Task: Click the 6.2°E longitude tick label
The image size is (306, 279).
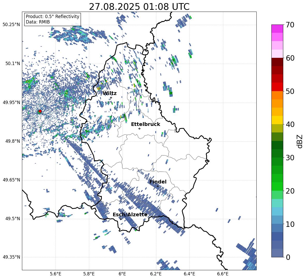Action: (156, 274)
